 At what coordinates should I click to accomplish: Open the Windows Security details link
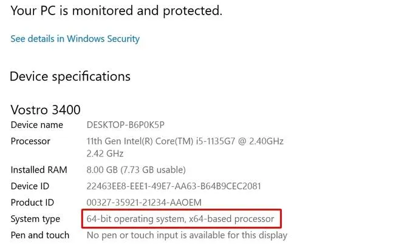tap(75, 39)
